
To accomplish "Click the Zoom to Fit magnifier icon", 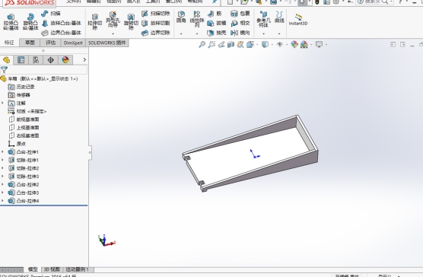I will click(x=202, y=44).
